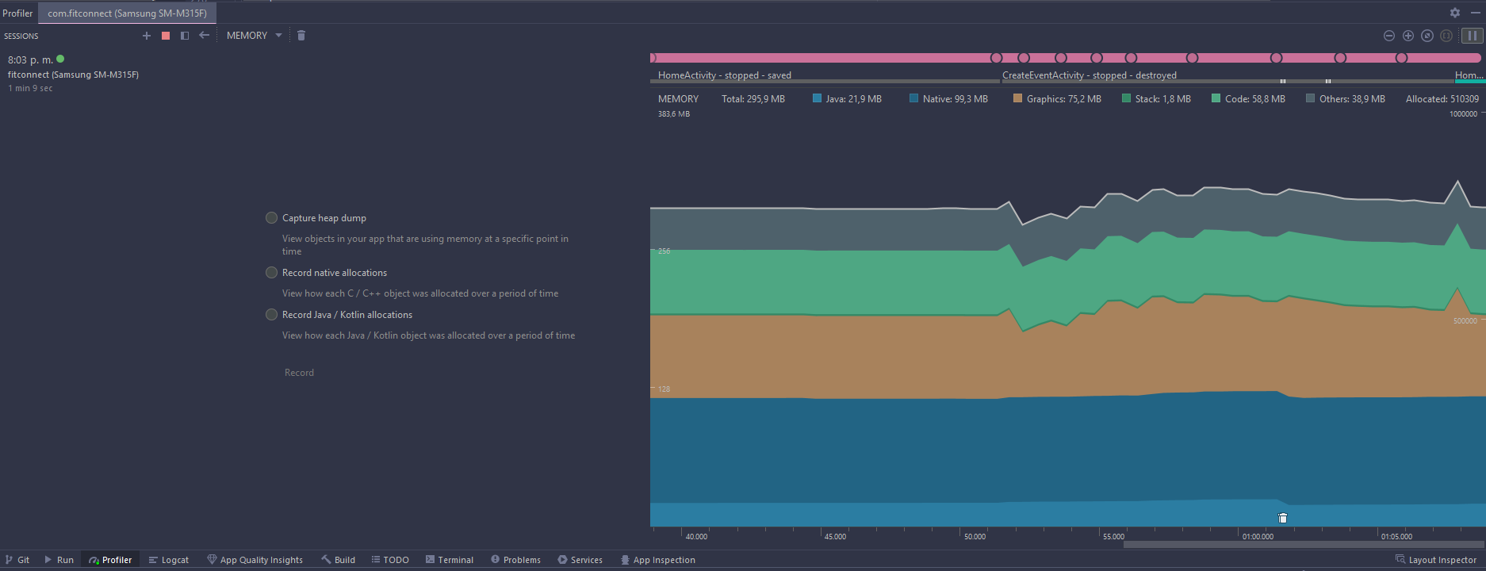The image size is (1486, 571).
Task: Open the Layout Inspector tool window
Action: tap(1436, 560)
